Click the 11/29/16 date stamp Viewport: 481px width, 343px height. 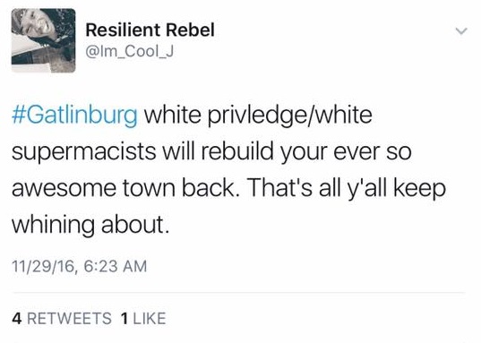coord(43,266)
